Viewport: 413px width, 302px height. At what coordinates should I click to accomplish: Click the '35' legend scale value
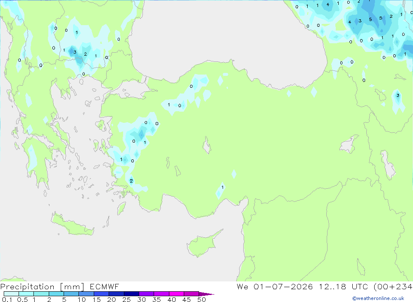pos(157,300)
